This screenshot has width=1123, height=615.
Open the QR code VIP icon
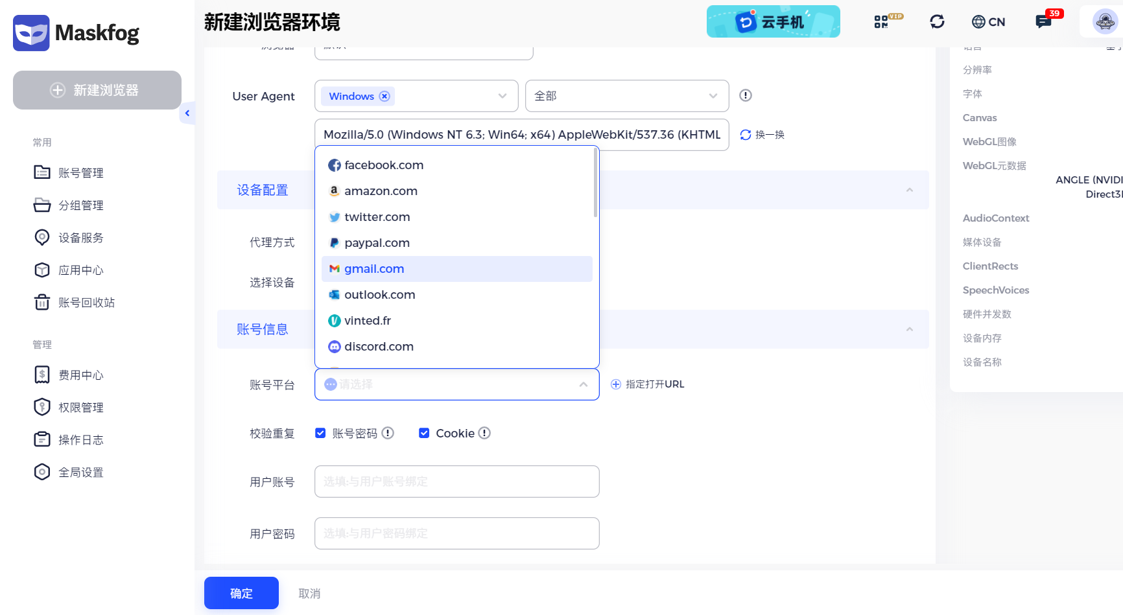pos(888,21)
